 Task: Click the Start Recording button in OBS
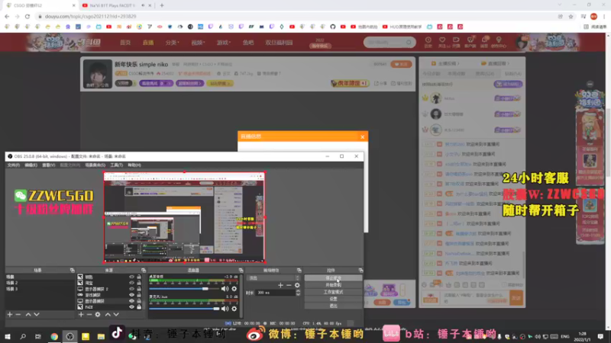[x=333, y=285]
